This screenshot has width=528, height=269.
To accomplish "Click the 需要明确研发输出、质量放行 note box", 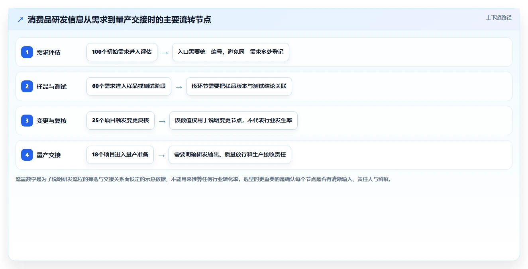I will click(x=230, y=155).
